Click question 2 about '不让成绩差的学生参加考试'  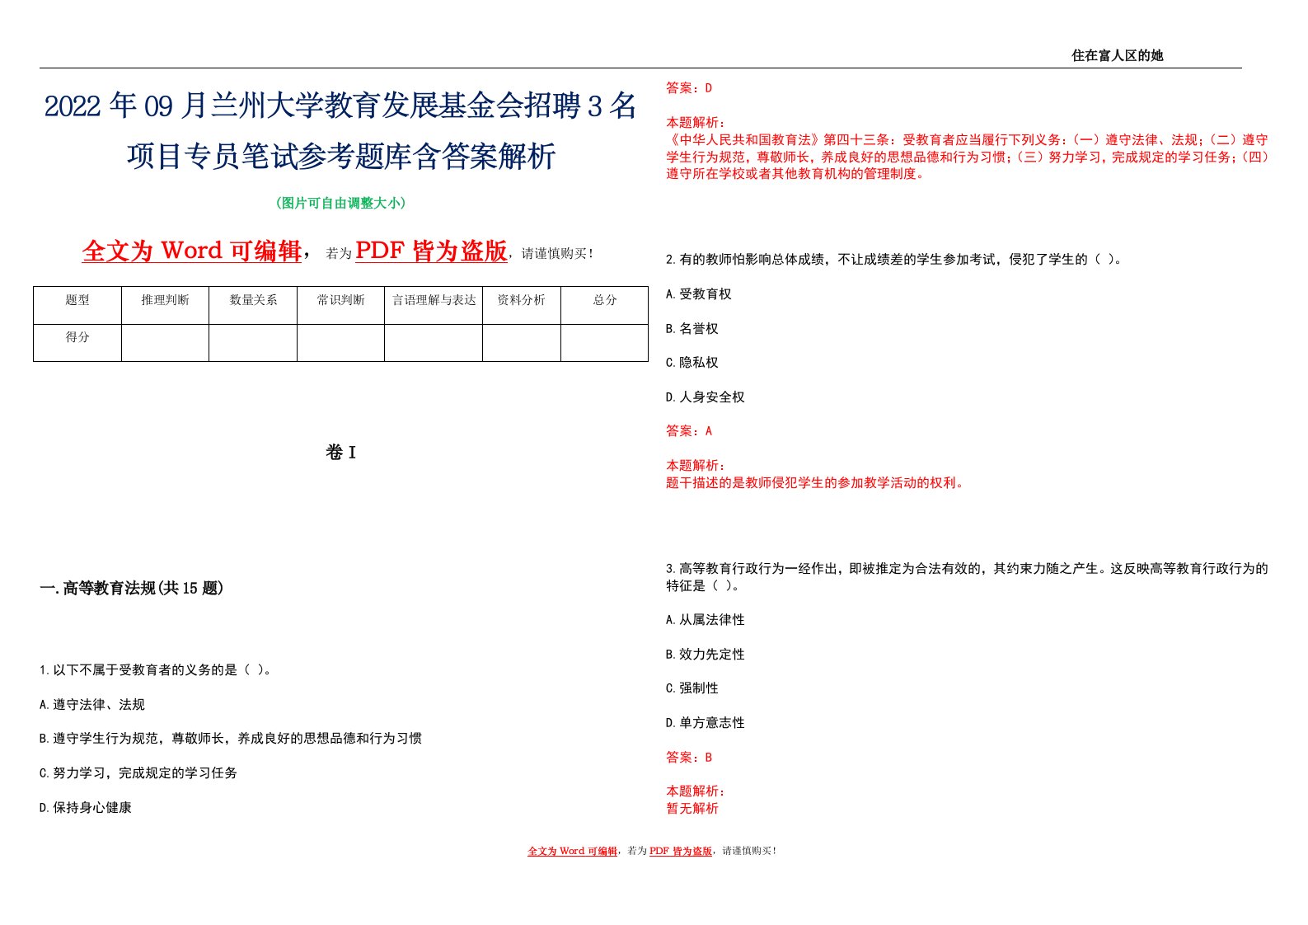coord(894,260)
